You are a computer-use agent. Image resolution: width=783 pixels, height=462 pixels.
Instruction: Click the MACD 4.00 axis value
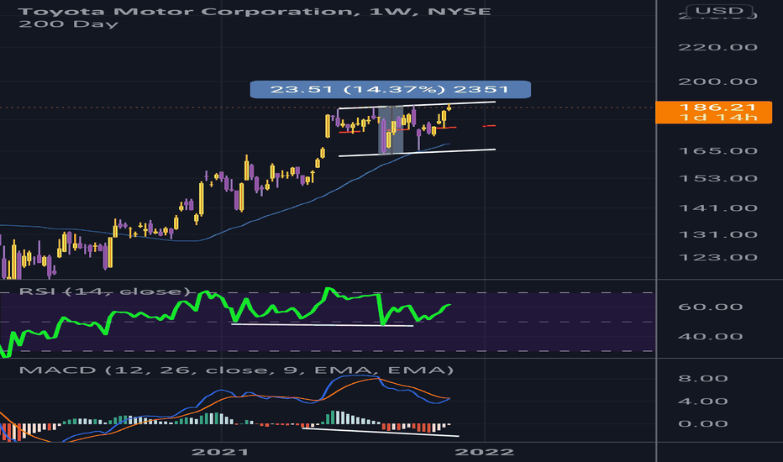702,401
